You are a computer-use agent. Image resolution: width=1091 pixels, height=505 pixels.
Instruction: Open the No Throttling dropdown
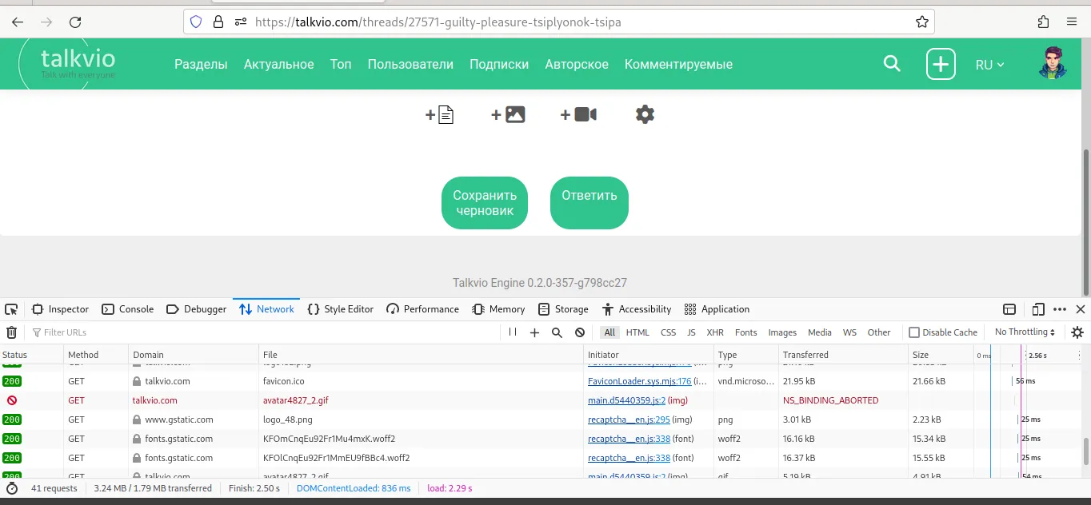pos(1025,332)
